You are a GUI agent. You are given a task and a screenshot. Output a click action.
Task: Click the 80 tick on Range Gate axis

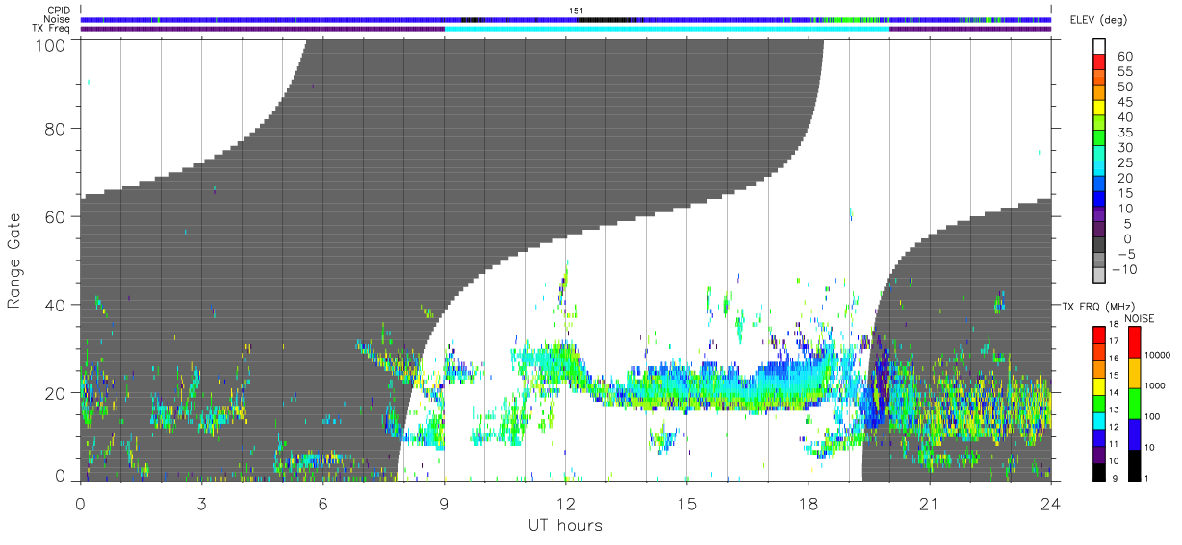[57, 128]
